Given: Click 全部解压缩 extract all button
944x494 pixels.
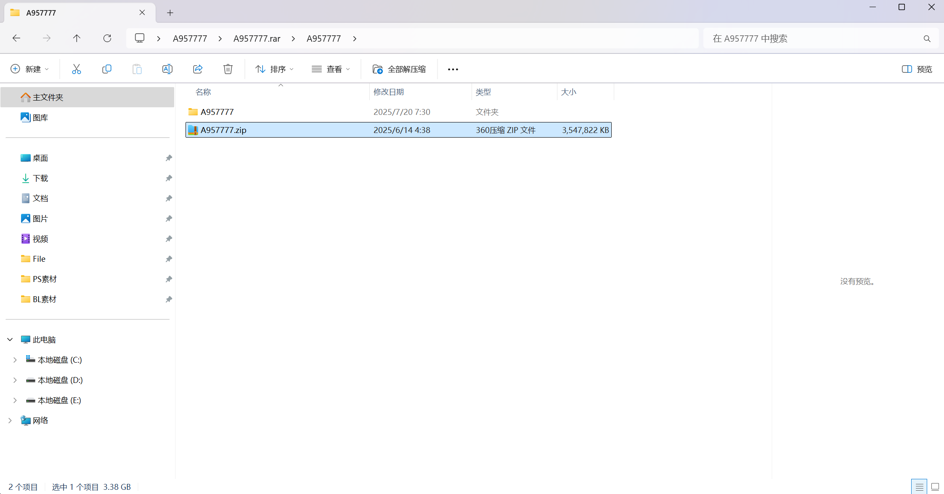Looking at the screenshot, I should click(399, 69).
